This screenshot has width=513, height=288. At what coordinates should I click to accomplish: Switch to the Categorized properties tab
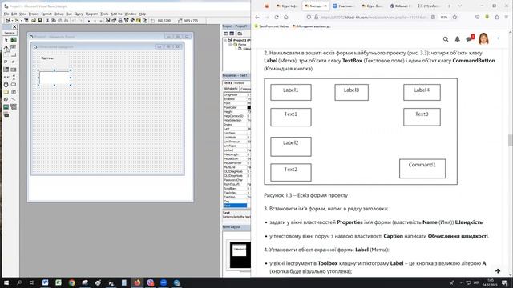(x=245, y=89)
